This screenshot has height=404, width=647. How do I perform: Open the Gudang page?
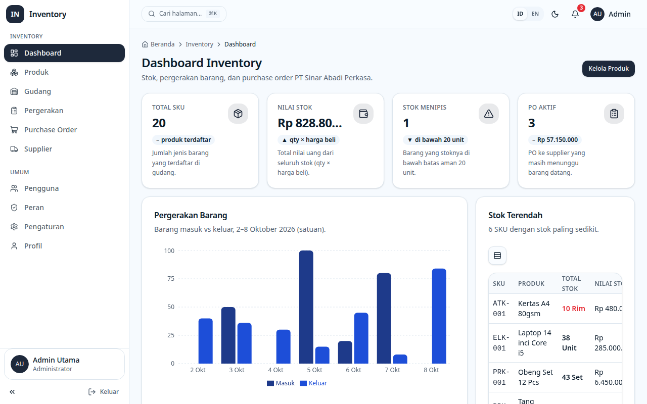click(64, 91)
